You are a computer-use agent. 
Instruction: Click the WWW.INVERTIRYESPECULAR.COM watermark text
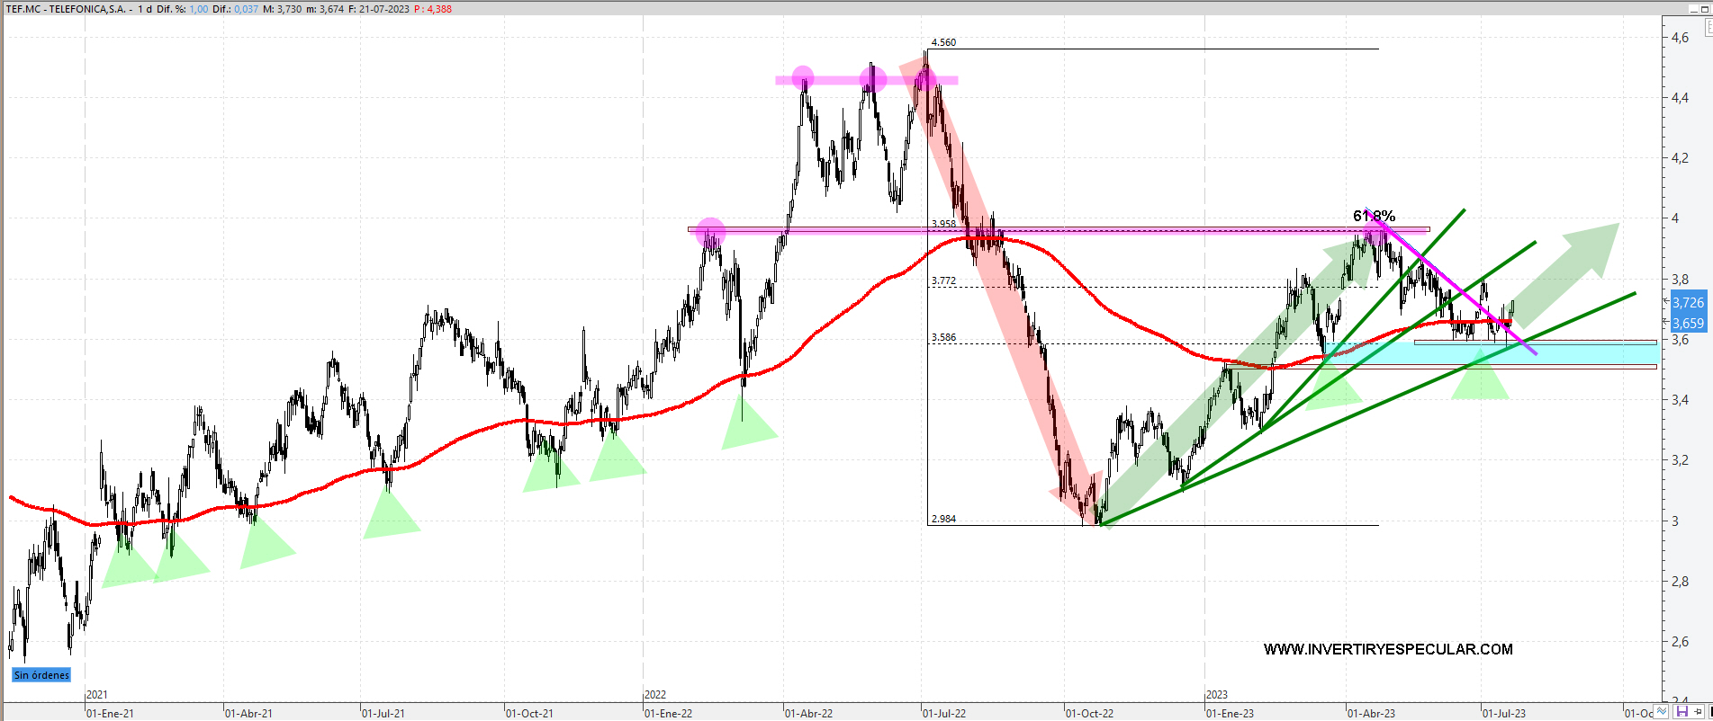tap(1387, 649)
